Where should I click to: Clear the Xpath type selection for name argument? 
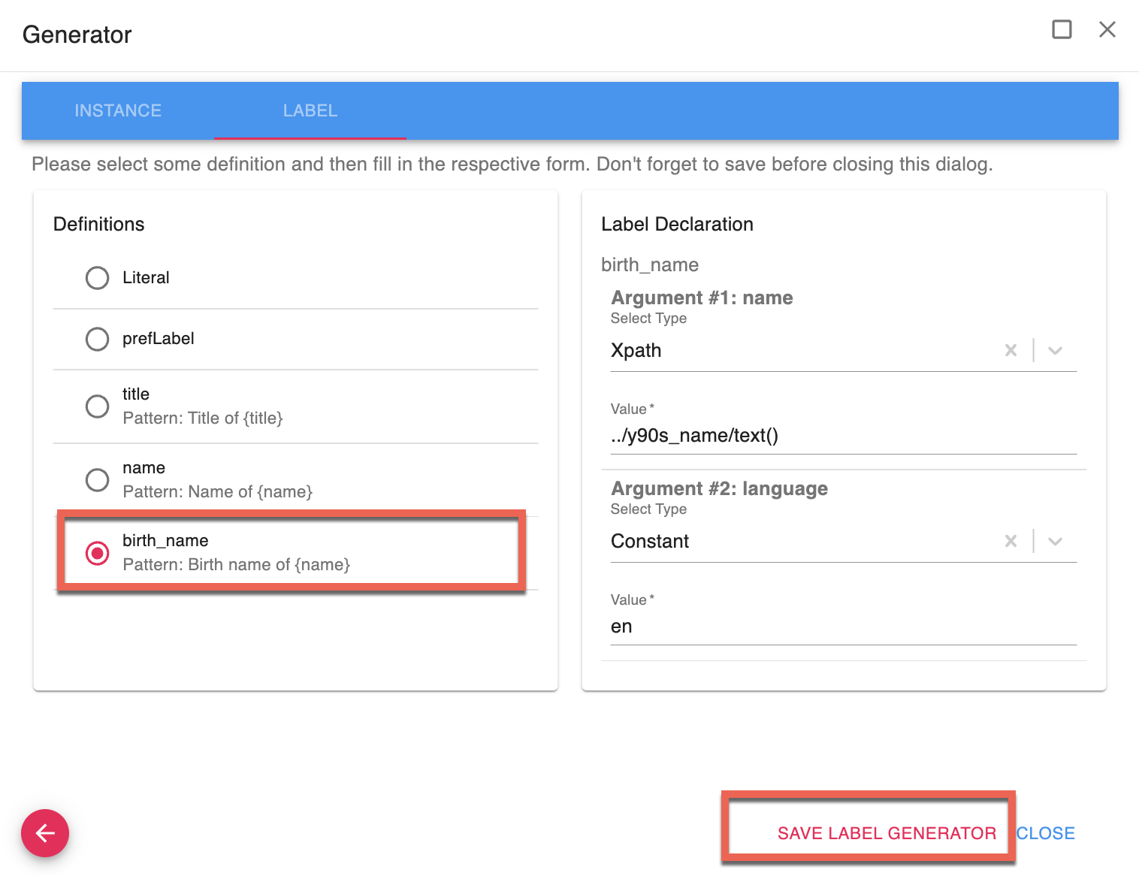tap(1011, 350)
